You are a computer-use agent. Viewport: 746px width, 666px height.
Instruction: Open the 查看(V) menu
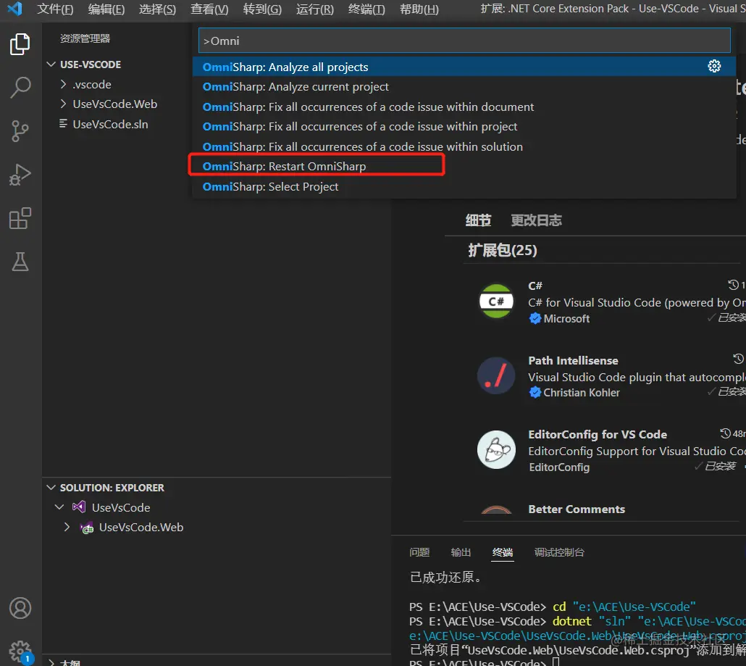(x=209, y=9)
